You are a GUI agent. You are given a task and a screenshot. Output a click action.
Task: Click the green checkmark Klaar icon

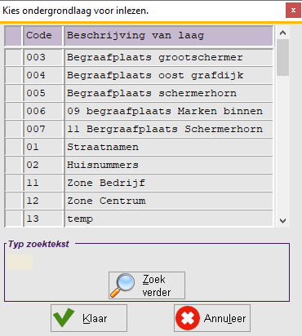(x=64, y=317)
